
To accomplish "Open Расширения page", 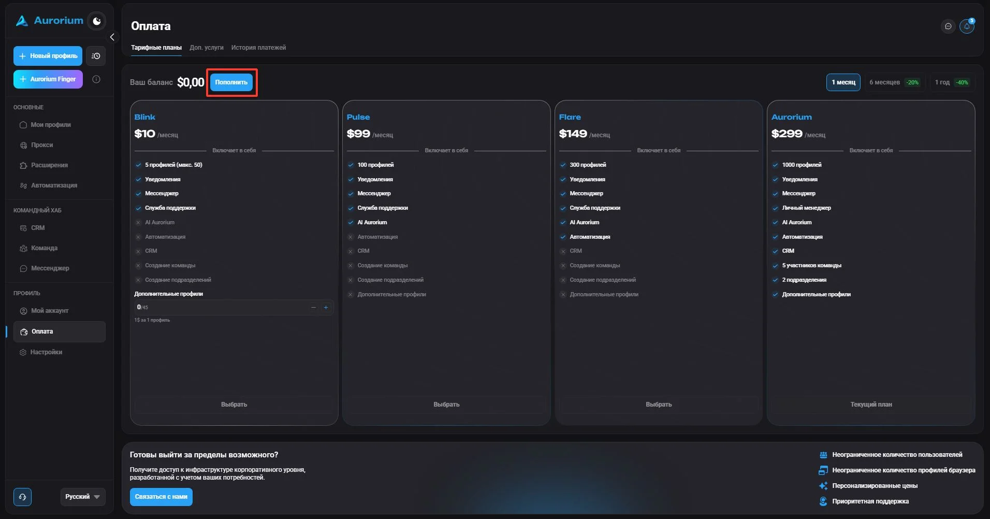I will point(49,165).
